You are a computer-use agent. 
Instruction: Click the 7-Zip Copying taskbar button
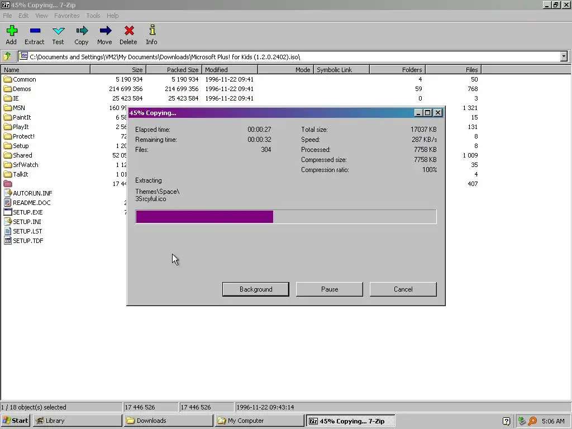click(x=351, y=421)
